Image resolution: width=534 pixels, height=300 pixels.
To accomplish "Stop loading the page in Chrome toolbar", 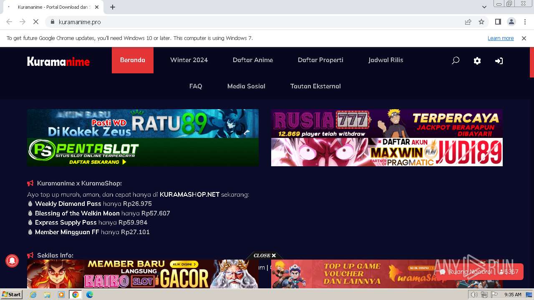I will pyautogui.click(x=36, y=22).
